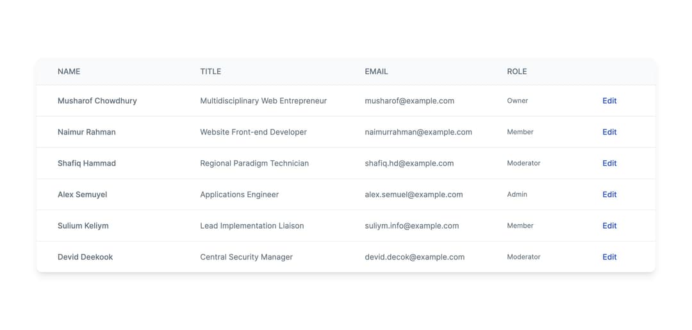
Task: Click Edit on Devid Deekook row
Action: point(609,257)
